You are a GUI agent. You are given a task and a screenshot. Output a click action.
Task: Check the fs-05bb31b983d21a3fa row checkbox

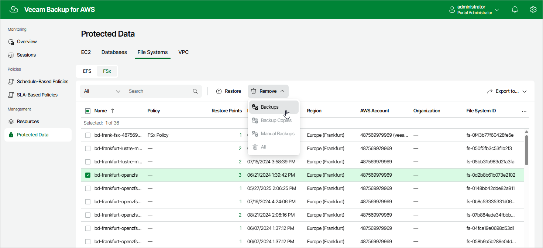click(88, 162)
